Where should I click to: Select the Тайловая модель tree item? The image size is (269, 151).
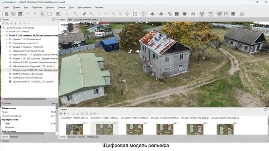tap(33, 66)
